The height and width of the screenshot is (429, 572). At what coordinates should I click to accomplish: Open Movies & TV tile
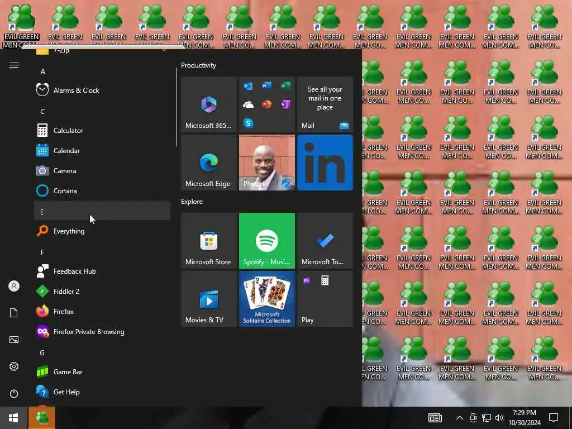(x=209, y=299)
